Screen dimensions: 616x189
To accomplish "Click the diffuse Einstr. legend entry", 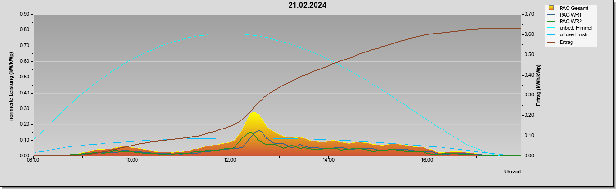I will (568, 34).
